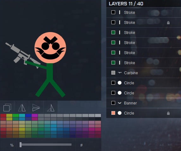This screenshot has height=151, width=181.
Task: Select the salmon-colored Circle layer name
Action: (x=129, y=113)
